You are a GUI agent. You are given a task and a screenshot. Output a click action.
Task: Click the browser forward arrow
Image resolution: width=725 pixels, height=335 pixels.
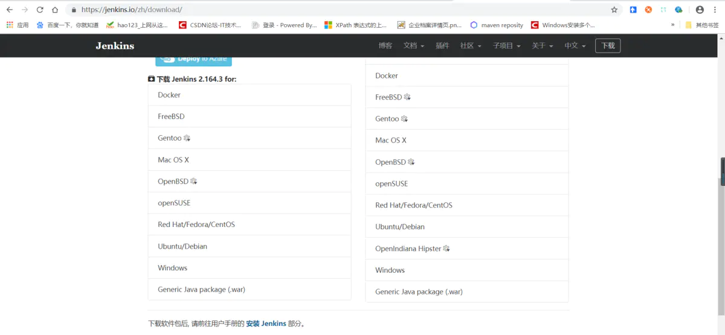pos(25,10)
